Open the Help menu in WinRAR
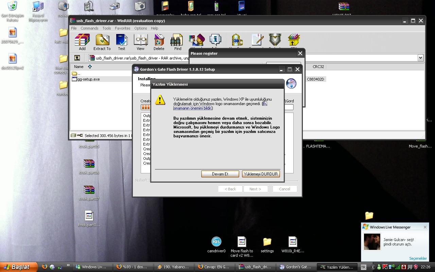The height and width of the screenshot is (272, 435). point(155,28)
